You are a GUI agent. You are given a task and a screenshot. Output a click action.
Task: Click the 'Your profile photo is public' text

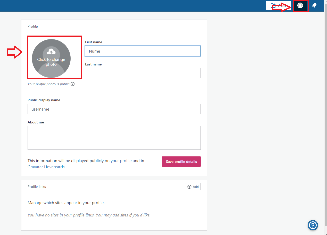pos(49,84)
